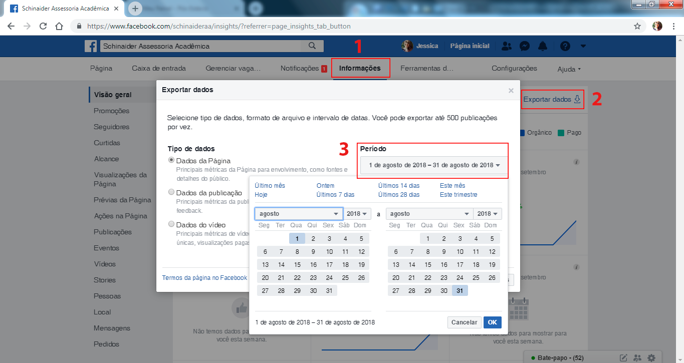Click Facebook search input field
Viewport: 684px width, 363px height.
coord(201,46)
